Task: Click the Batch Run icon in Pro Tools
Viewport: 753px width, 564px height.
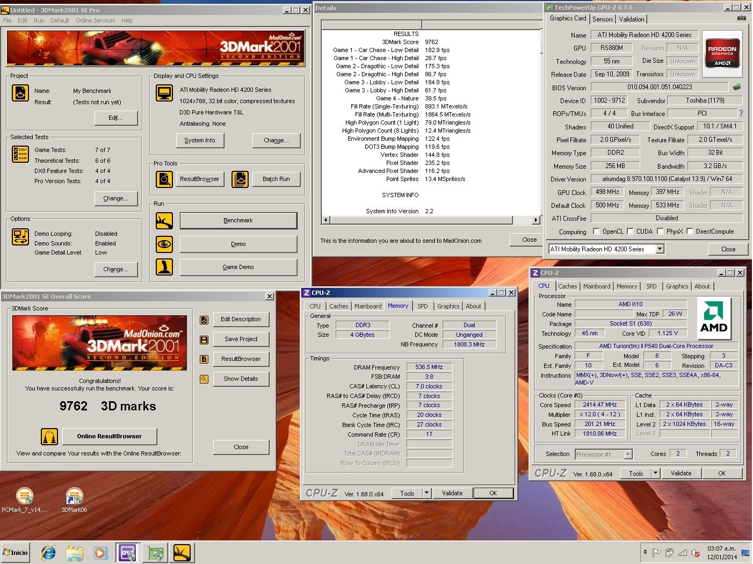Action: tap(240, 179)
